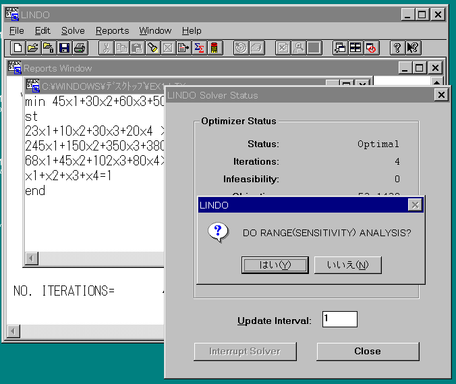This screenshot has height=384, width=456.
Task: Maximize the Reports Window
Action: tap(419, 67)
